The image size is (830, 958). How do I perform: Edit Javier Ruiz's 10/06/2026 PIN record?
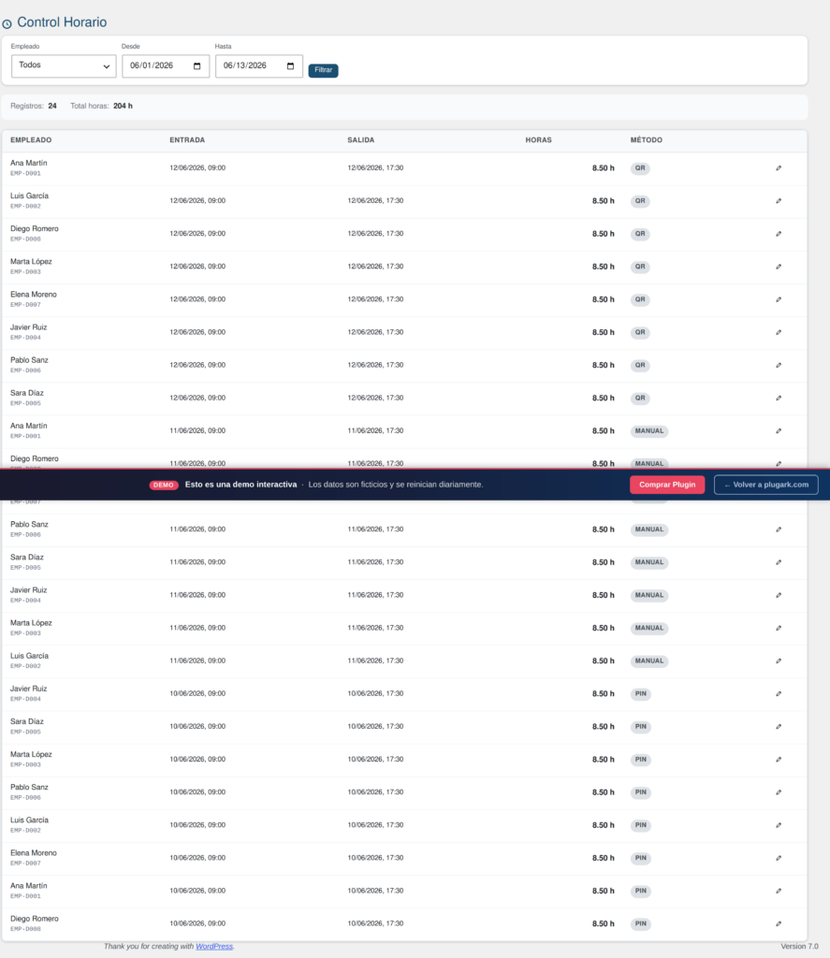coord(779,693)
